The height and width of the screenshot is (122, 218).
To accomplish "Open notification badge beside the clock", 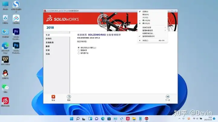I will pyautogui.click(x=214, y=119).
